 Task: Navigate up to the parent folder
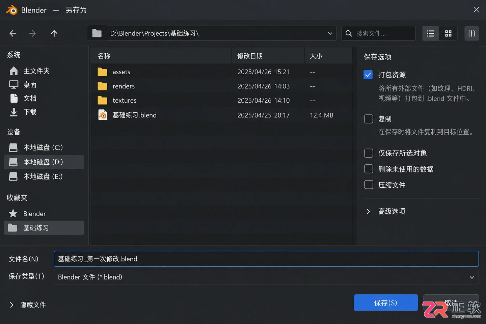pyautogui.click(x=54, y=33)
